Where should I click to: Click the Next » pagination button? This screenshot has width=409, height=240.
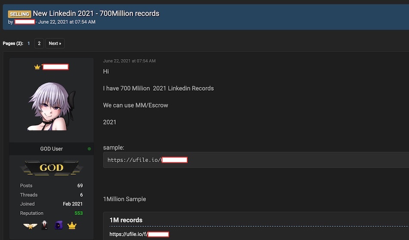(x=55, y=44)
